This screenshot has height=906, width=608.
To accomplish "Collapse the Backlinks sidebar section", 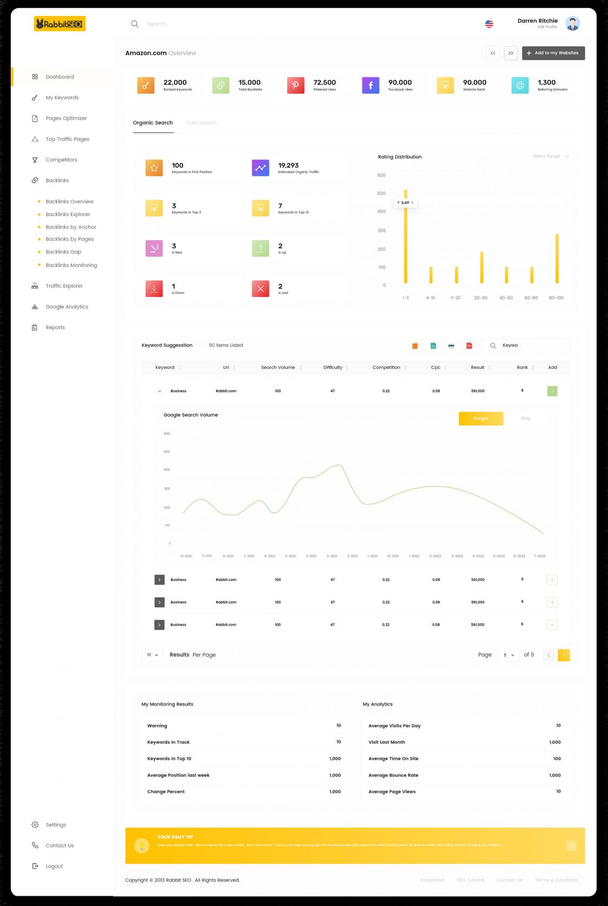I will (x=57, y=180).
